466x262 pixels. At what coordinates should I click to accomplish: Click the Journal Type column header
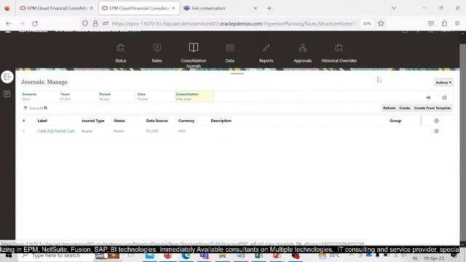pyautogui.click(x=92, y=121)
